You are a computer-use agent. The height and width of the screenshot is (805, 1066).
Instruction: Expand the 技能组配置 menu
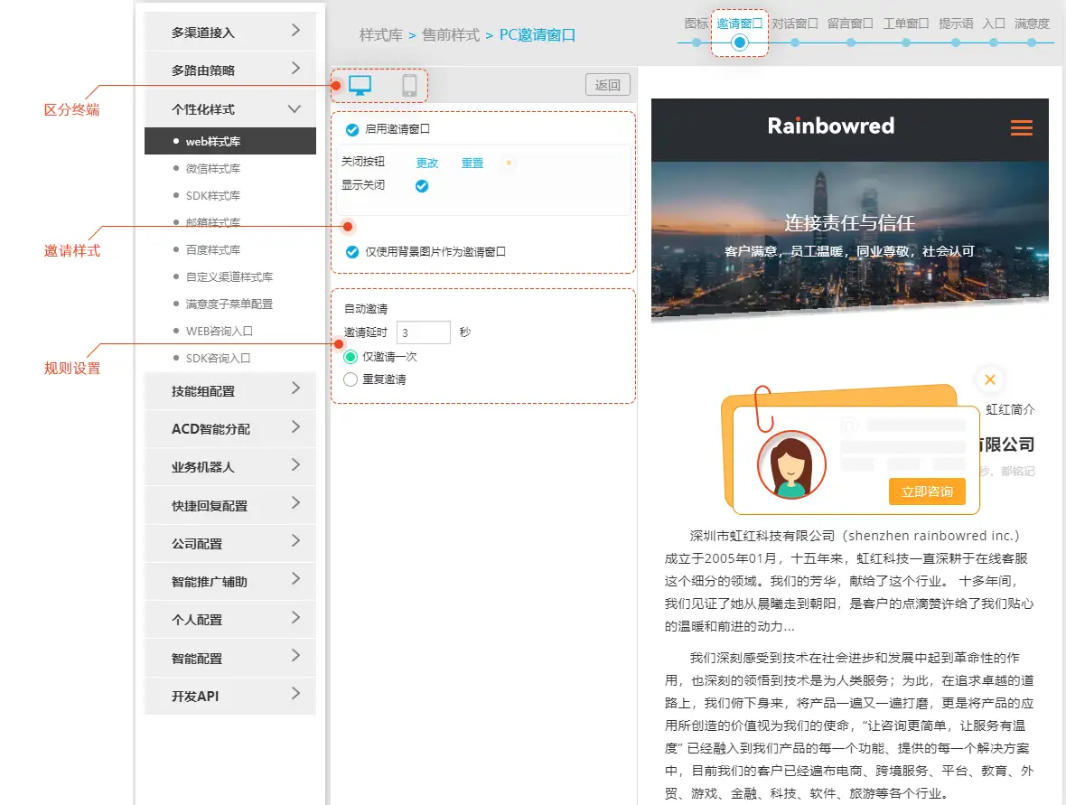pos(230,390)
